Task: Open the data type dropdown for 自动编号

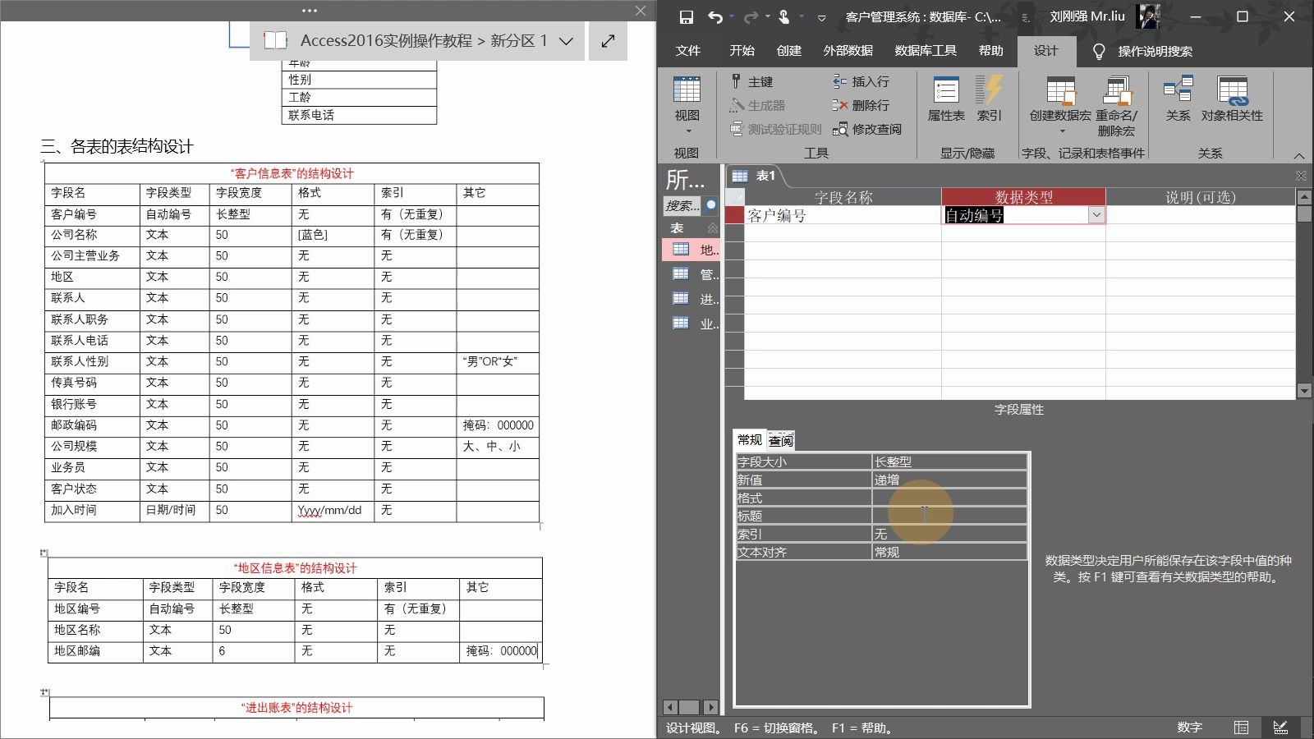Action: tap(1096, 215)
